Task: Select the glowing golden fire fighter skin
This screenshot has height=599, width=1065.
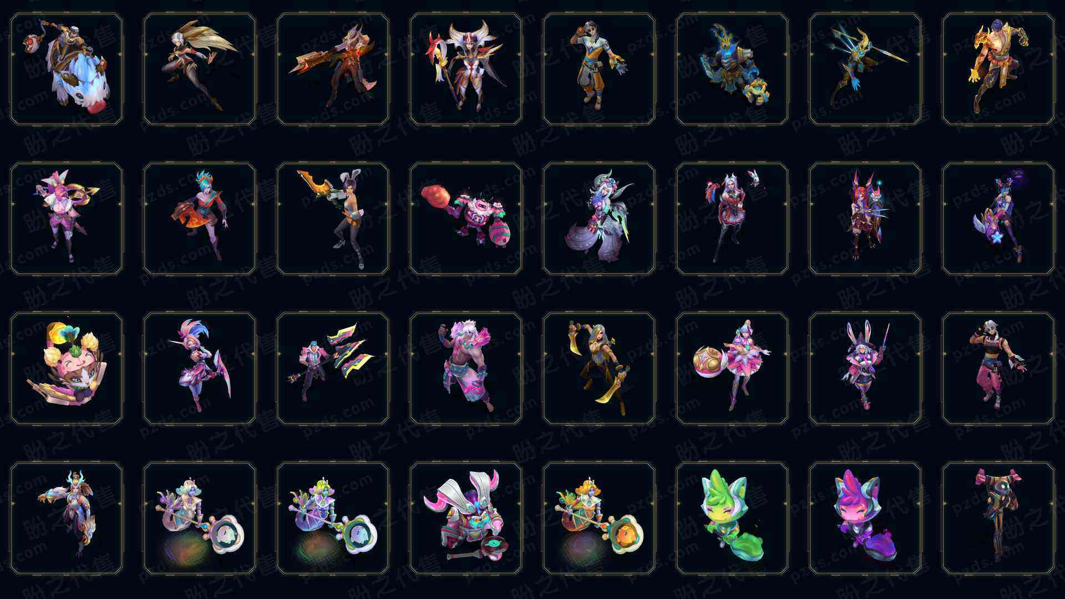Action: (998, 69)
